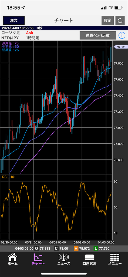Screen dimensions: 128x277
Task: Tap the 76.600 price axis label
Action: pyautogui.click(x=119, y=160)
